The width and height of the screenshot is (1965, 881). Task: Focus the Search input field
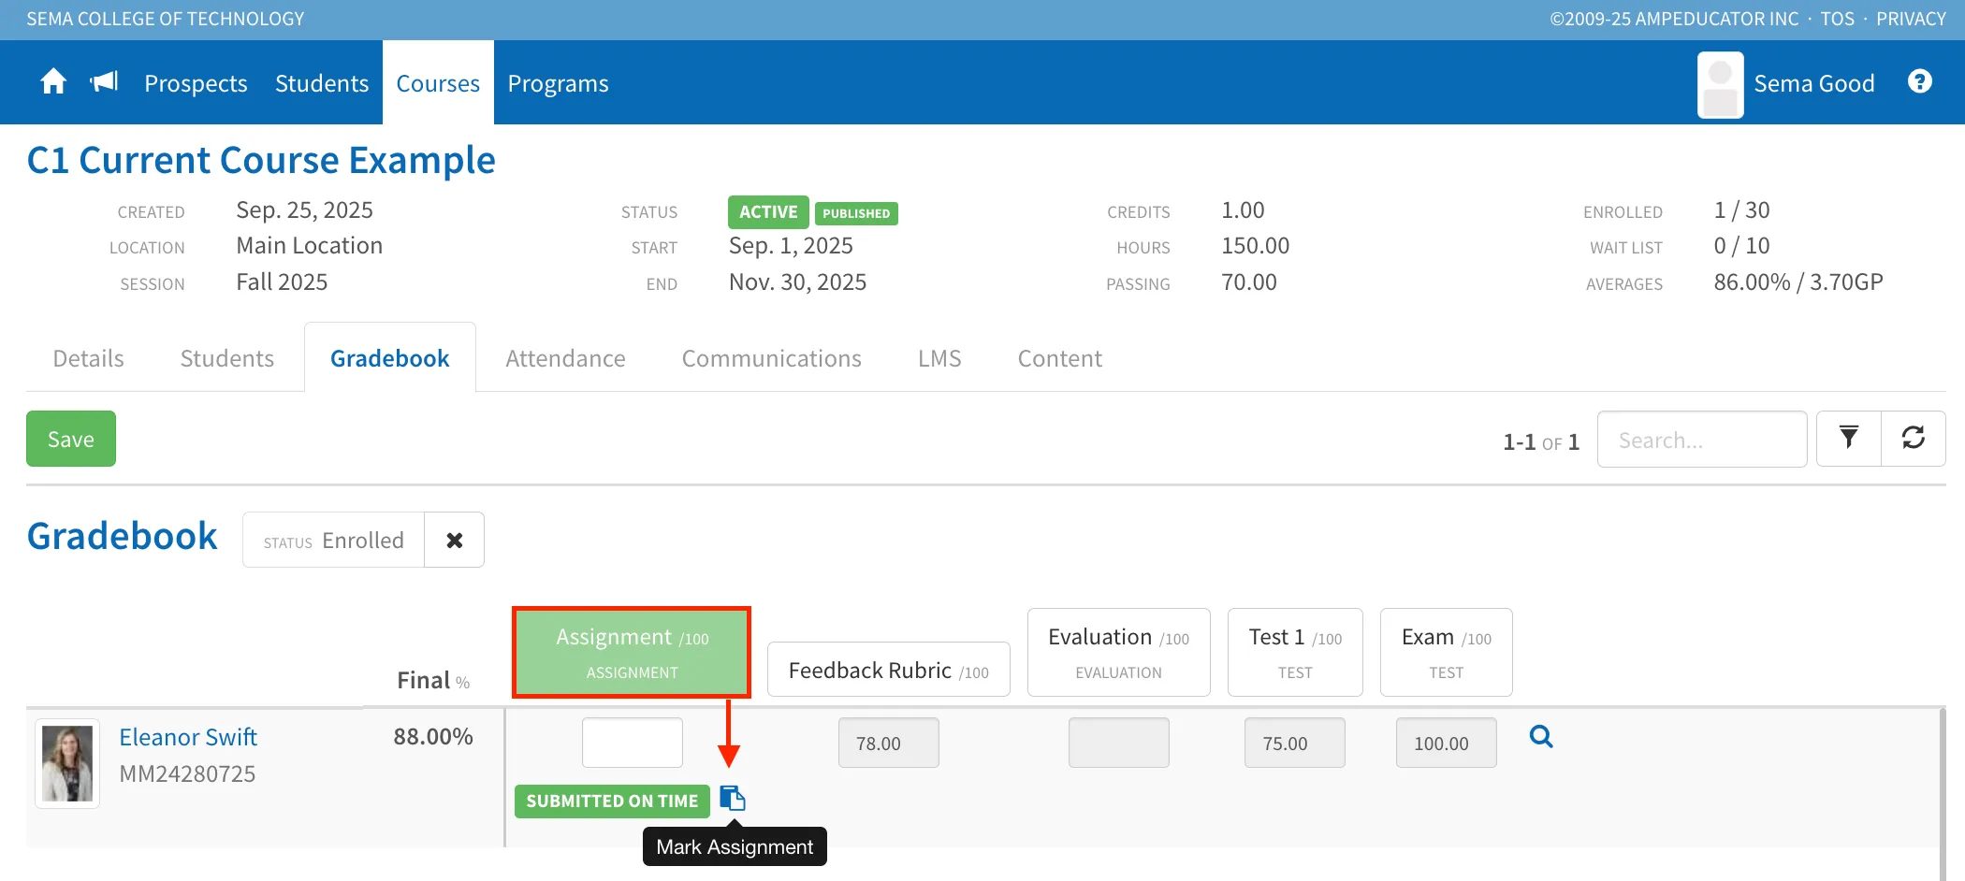pos(1702,440)
